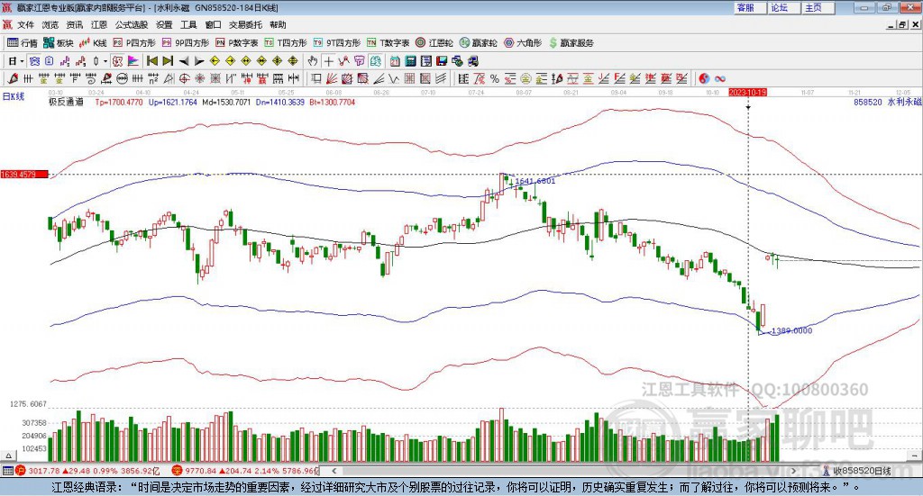Click the 主页 homepage button

point(818,7)
